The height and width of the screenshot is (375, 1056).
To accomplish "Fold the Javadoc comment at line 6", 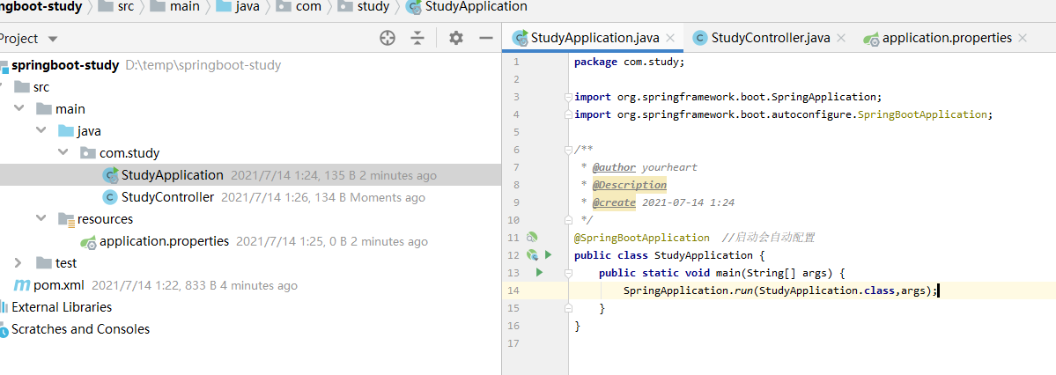I will (568, 150).
